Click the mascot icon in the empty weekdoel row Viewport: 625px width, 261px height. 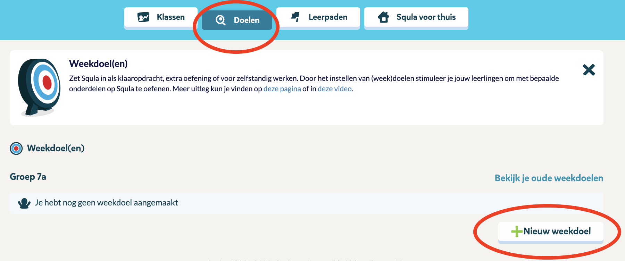[x=24, y=203]
